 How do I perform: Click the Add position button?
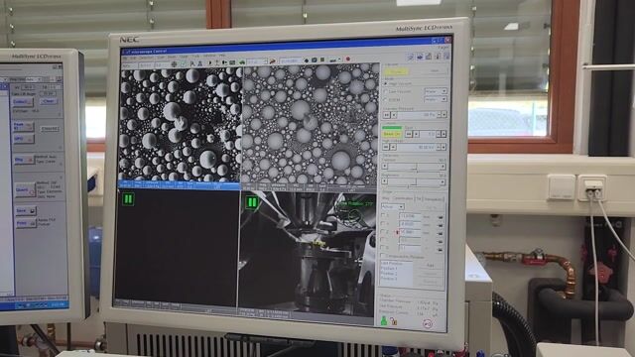point(431,265)
